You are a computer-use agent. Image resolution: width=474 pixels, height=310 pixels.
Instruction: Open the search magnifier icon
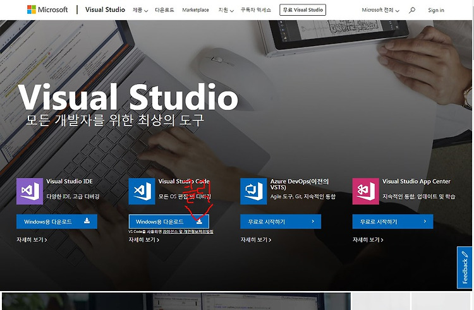[x=411, y=10]
